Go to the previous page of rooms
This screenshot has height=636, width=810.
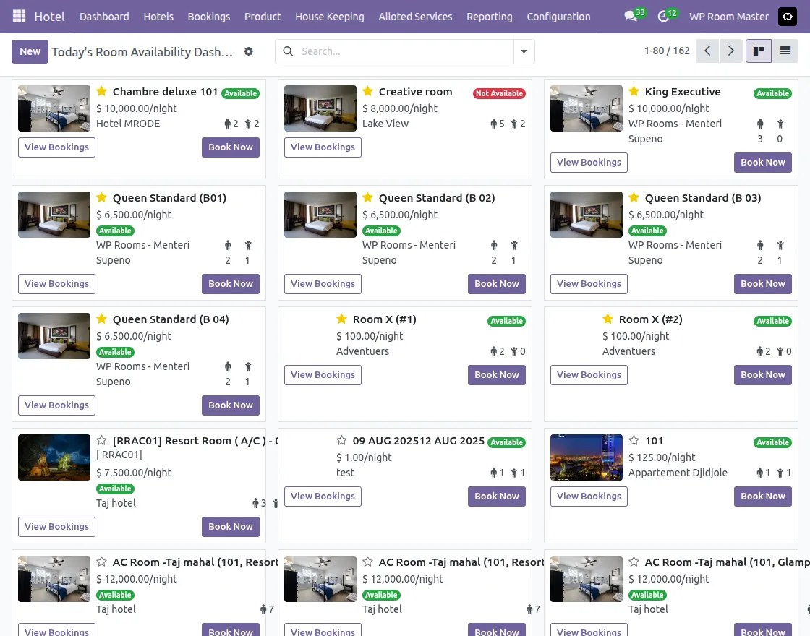(707, 51)
